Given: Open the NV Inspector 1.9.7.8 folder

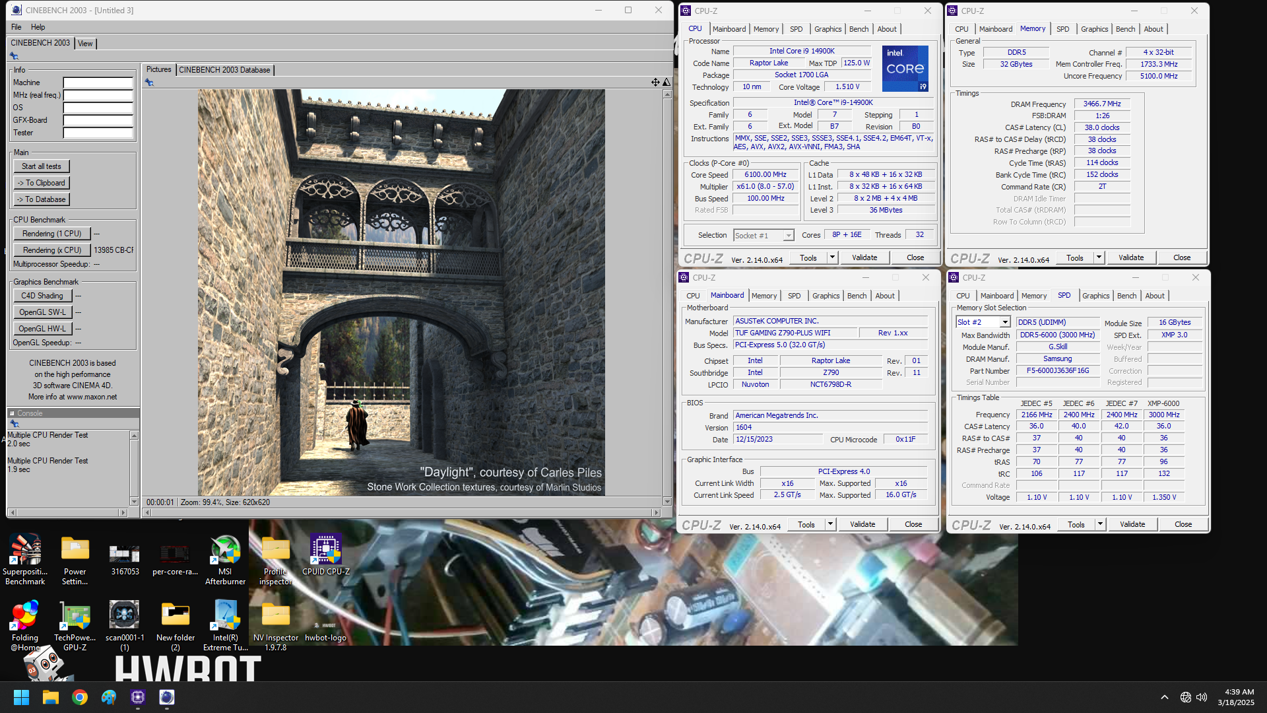Looking at the screenshot, I should pyautogui.click(x=275, y=625).
